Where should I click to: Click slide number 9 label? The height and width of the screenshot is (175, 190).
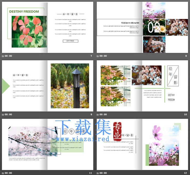(x=91, y=114)
